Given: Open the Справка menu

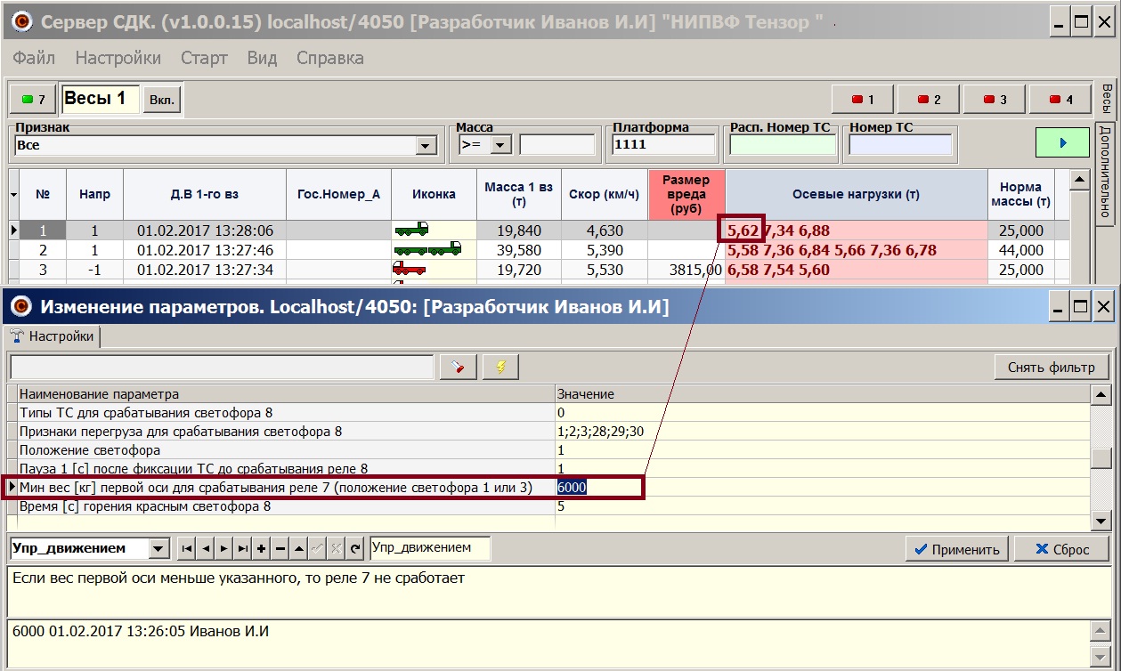Looking at the screenshot, I should point(329,59).
